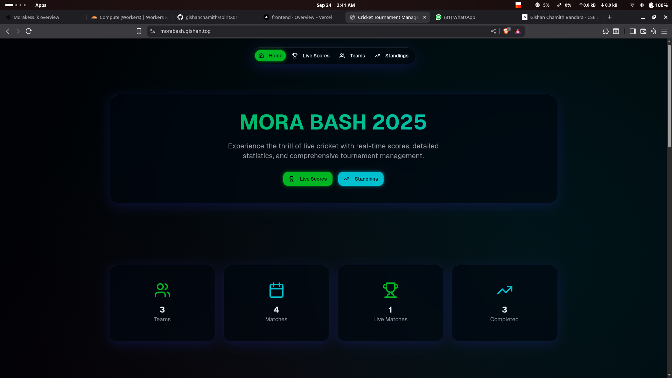672x378 pixels.
Task: Switch to the WhatsApp tab
Action: click(x=459, y=17)
